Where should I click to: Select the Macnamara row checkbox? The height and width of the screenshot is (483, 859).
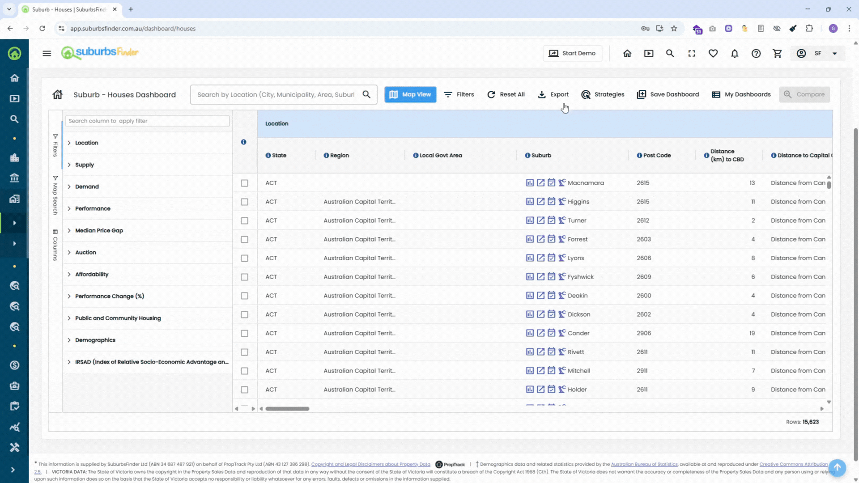coord(244,183)
